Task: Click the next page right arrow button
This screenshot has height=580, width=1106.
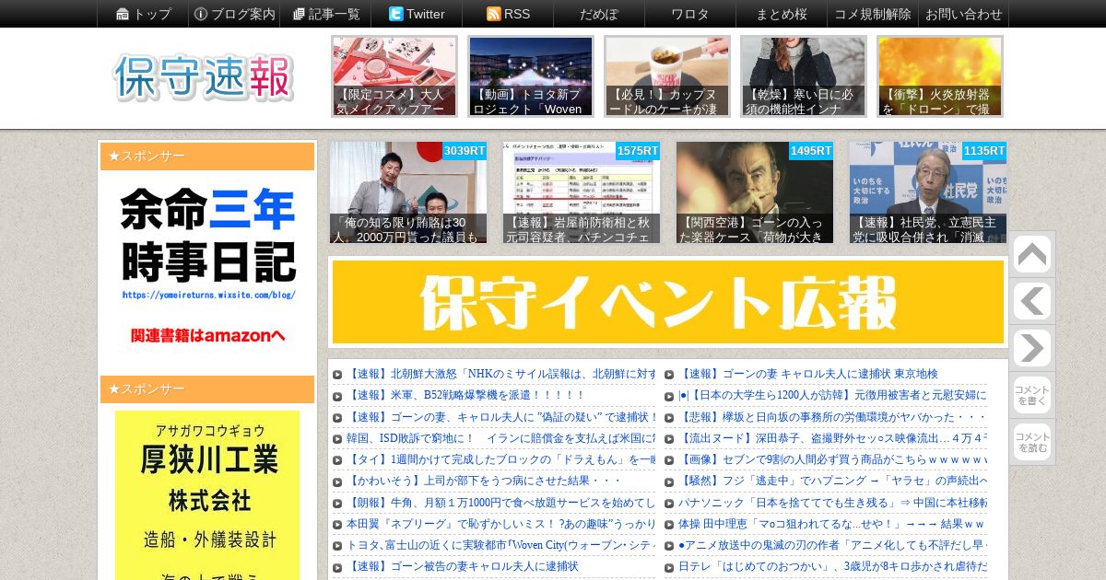Action: tap(1031, 349)
